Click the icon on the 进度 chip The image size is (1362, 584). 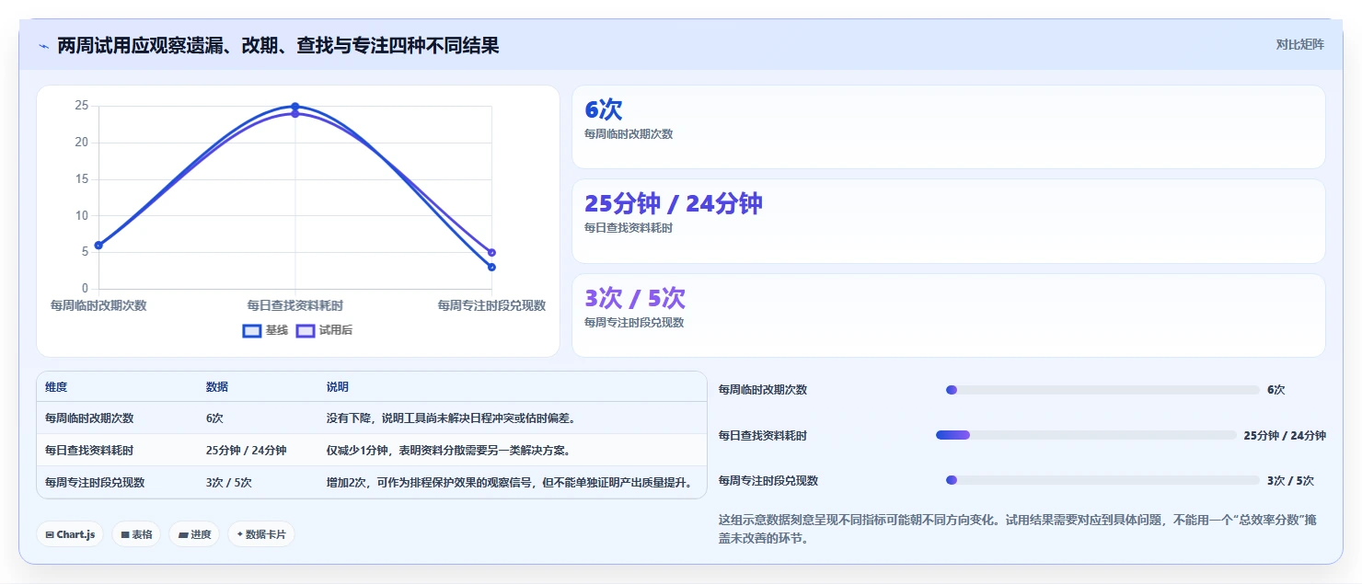click(183, 534)
